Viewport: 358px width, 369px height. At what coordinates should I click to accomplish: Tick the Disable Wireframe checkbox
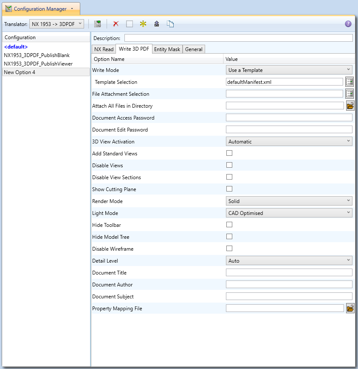(x=229, y=249)
